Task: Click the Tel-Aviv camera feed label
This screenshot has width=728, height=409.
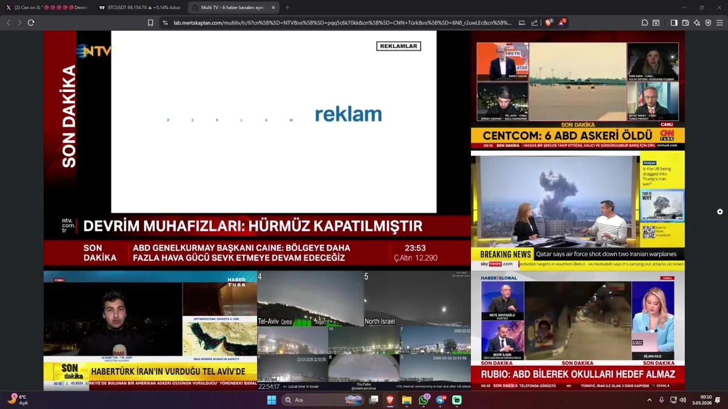Action: (x=268, y=322)
